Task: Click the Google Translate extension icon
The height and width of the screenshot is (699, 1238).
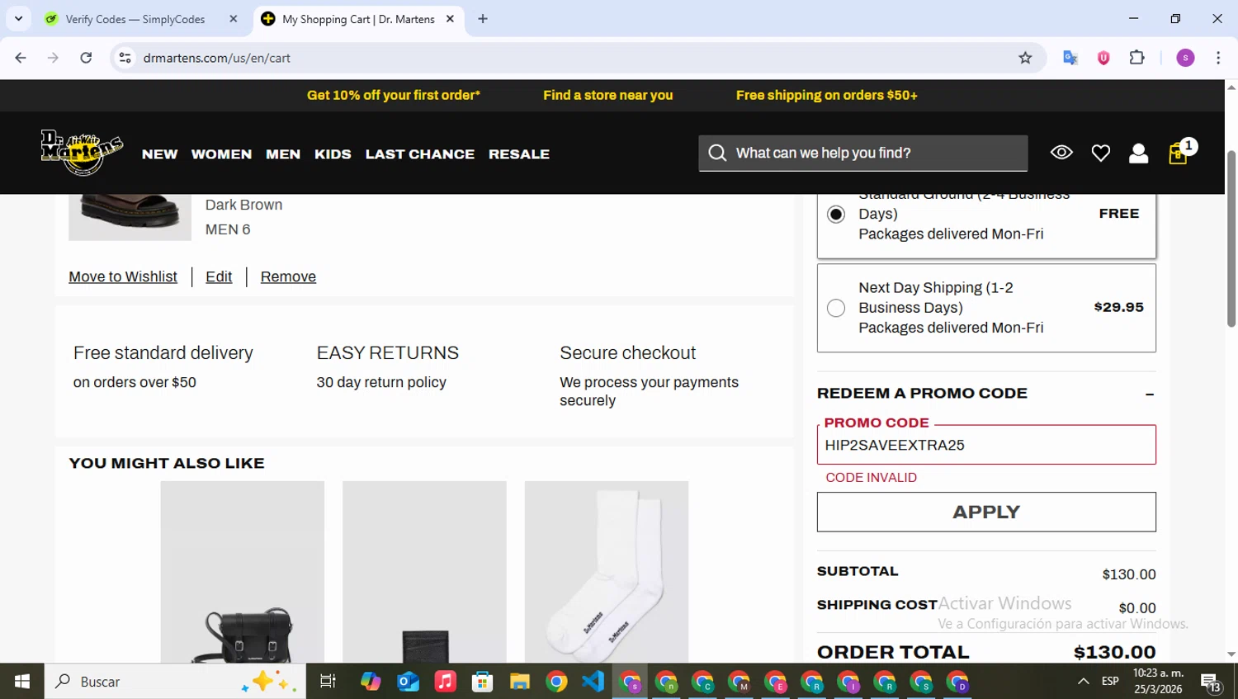Action: 1070,58
